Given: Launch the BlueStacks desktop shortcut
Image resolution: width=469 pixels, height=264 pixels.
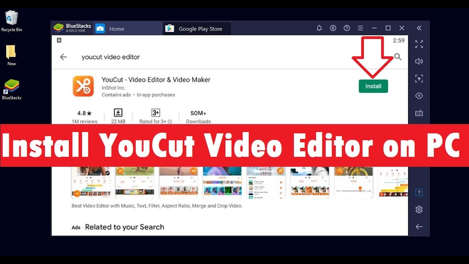Looking at the screenshot, I should pos(12,89).
